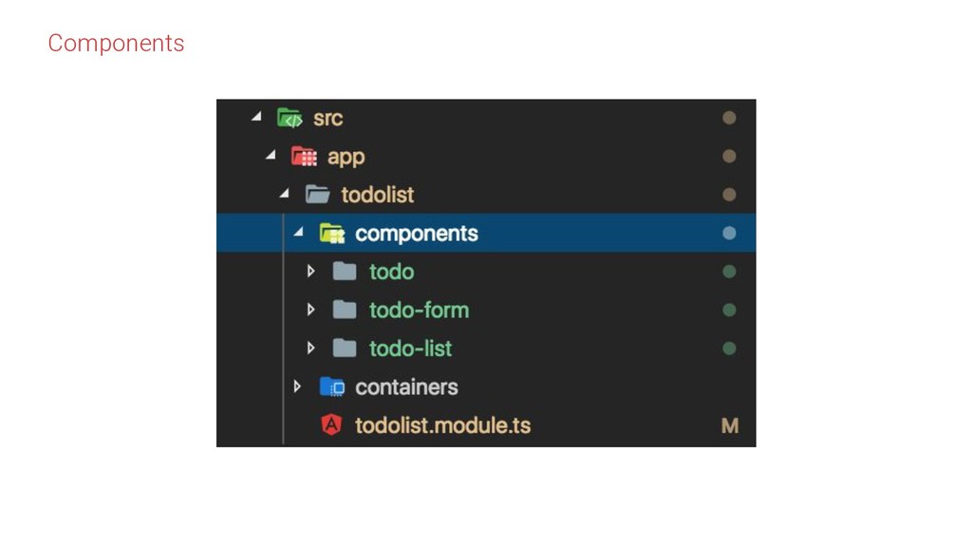Click the todolist open folder icon
972x547 pixels.
pyautogui.click(x=317, y=195)
